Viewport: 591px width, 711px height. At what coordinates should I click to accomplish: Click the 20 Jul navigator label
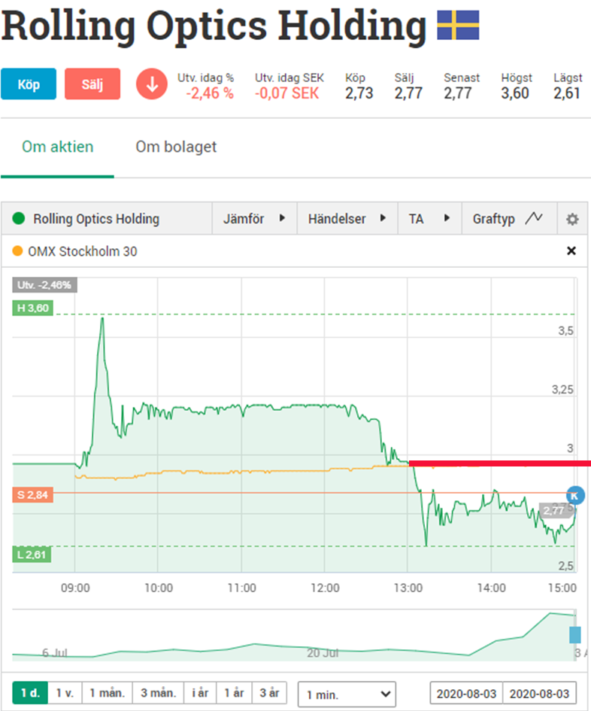click(x=323, y=653)
